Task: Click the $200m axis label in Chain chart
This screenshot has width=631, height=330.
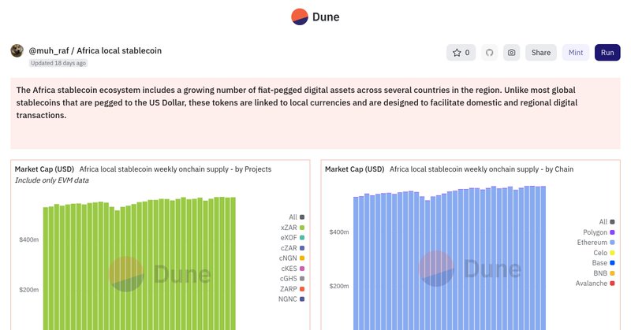Action: (339, 286)
